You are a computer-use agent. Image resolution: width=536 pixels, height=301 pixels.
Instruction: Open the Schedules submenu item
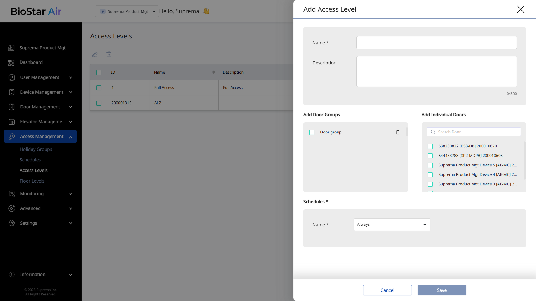point(30,160)
